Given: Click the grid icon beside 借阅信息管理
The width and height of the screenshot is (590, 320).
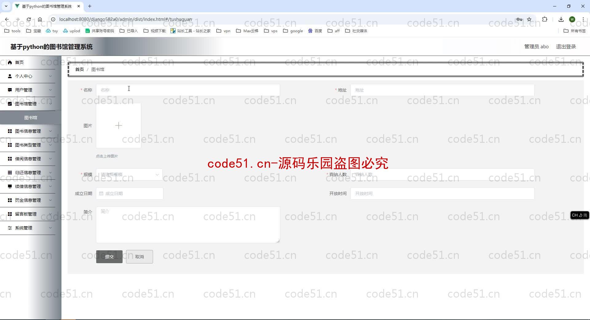Looking at the screenshot, I should coord(10,159).
